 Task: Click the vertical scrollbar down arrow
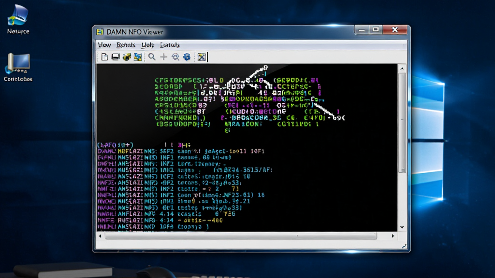coord(402,227)
